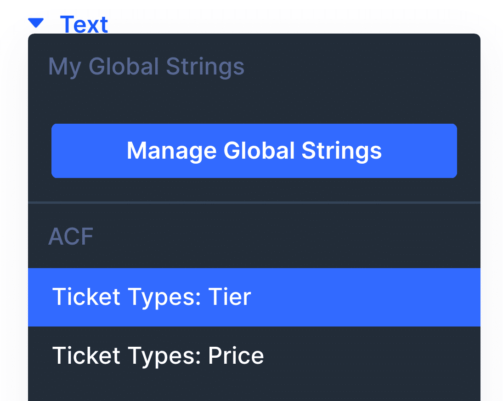Click the Text section label
Screen dimensions: 503x401
(x=84, y=24)
